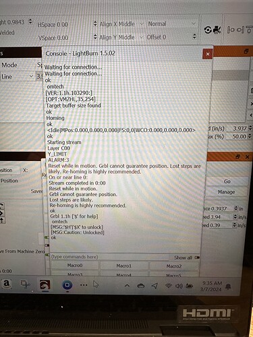
Task: Click the Manage button
Action: pos(226,192)
